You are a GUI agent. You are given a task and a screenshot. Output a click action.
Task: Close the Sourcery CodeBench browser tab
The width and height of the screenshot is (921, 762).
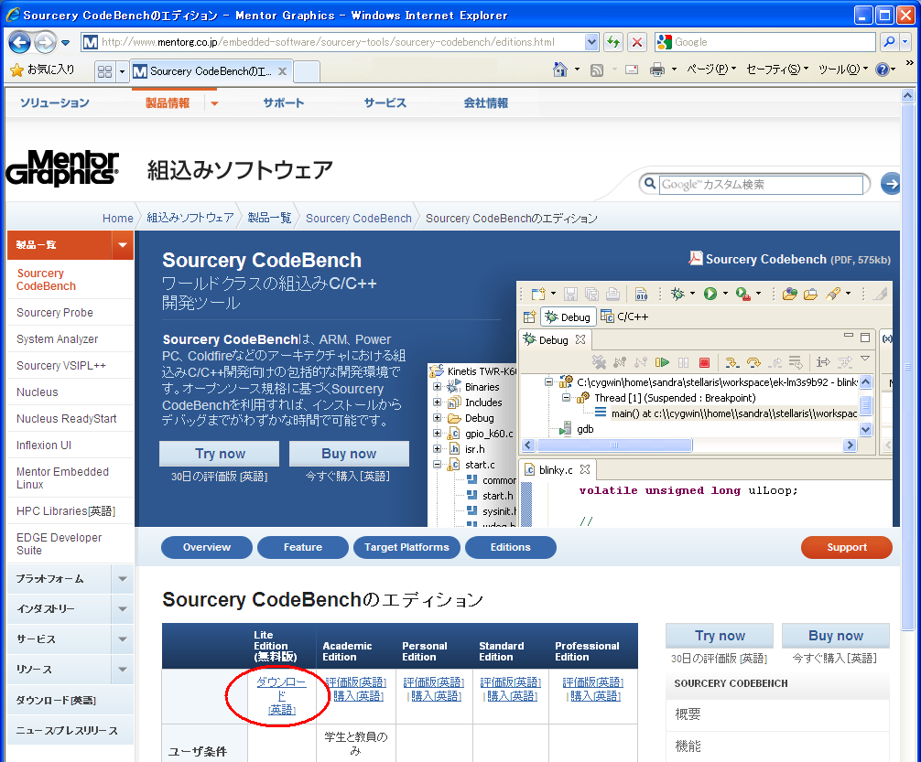pos(283,71)
